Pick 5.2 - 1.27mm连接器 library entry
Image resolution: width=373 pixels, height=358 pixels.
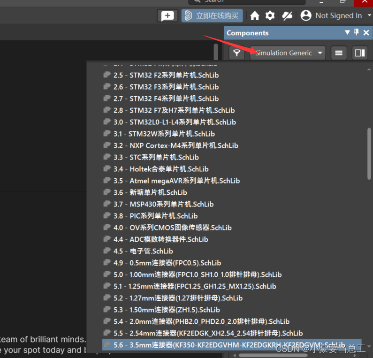coord(178,298)
